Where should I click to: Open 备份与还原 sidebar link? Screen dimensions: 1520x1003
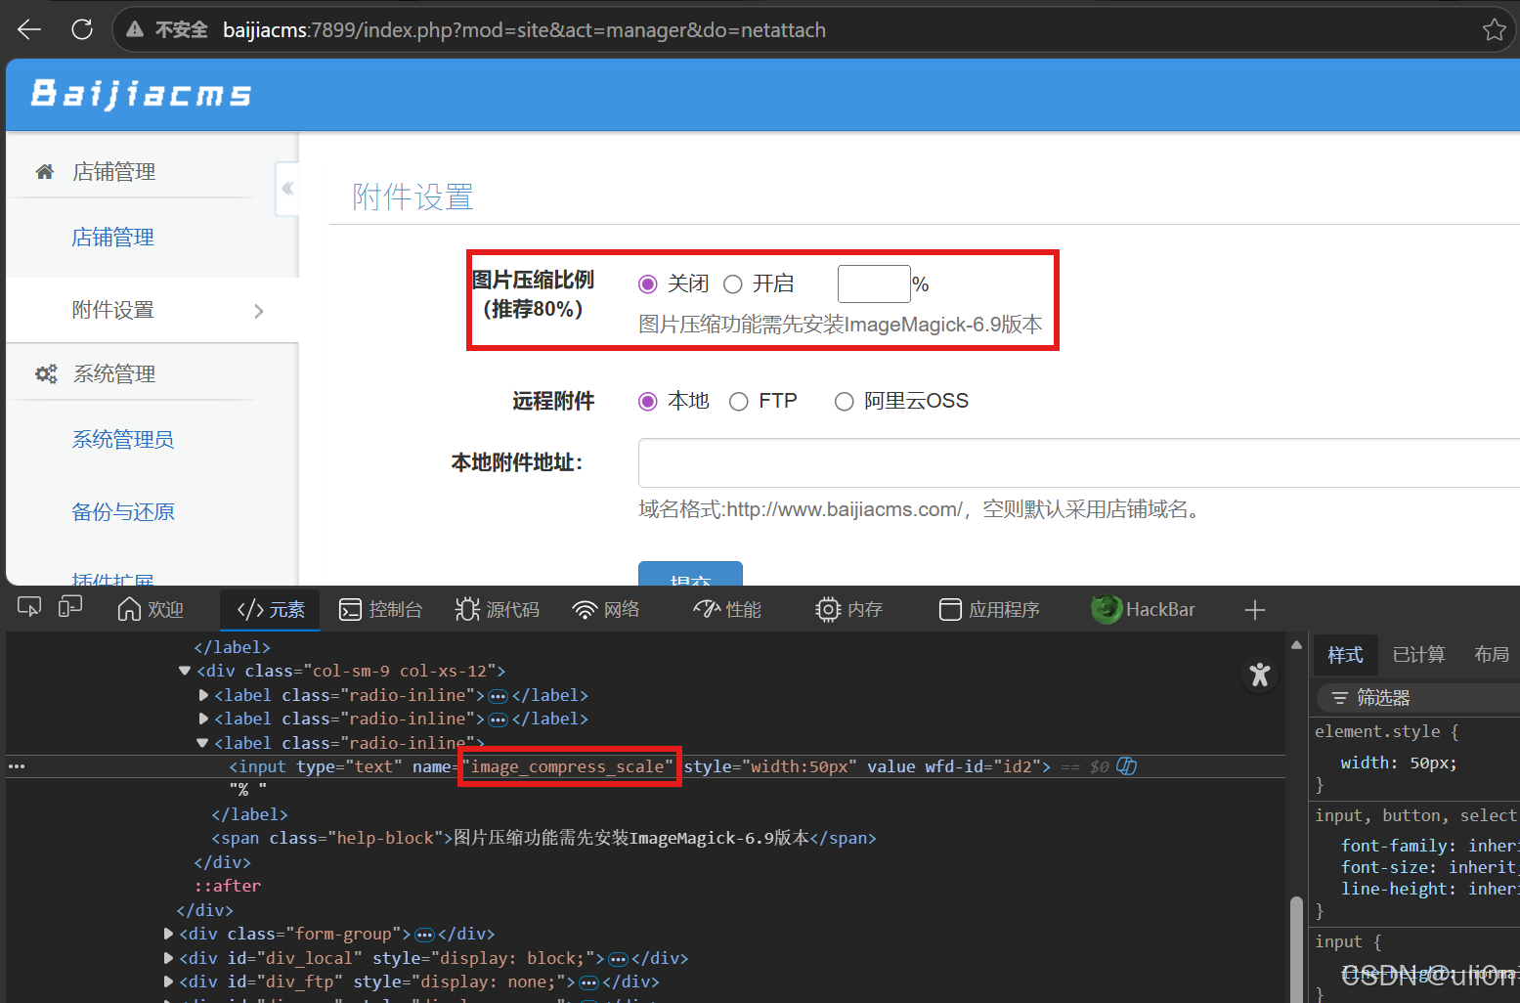[123, 512]
